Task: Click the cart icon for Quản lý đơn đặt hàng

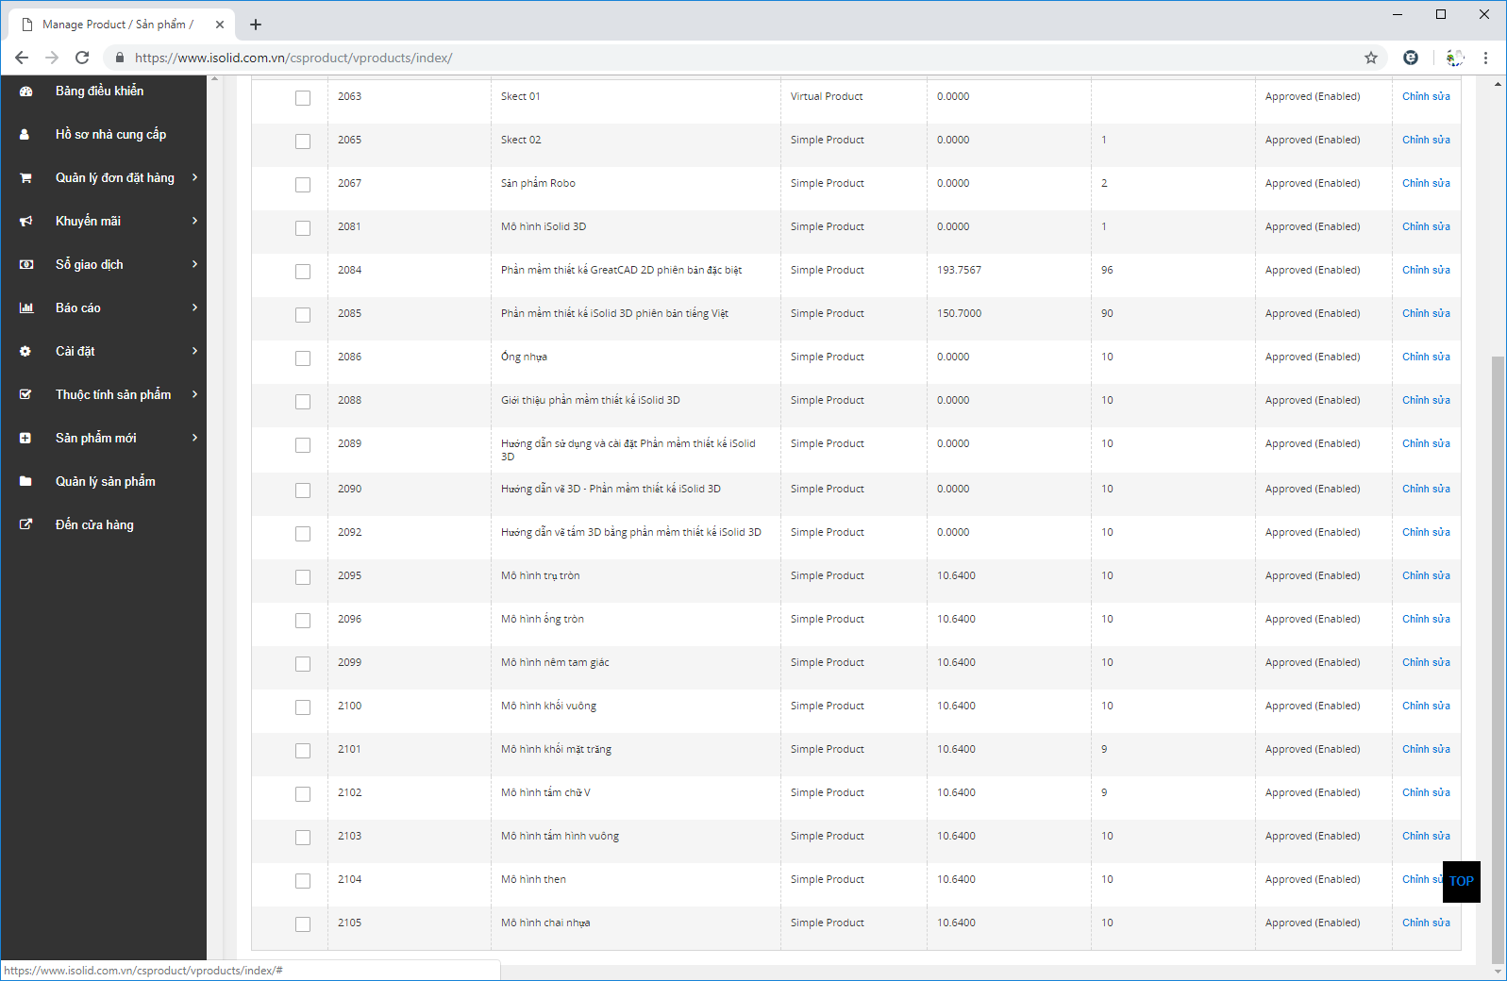Action: (x=25, y=178)
